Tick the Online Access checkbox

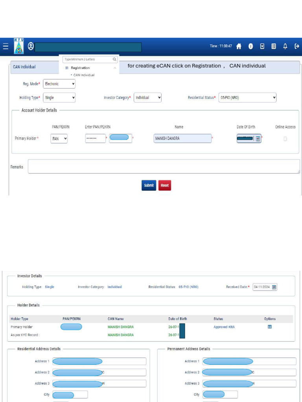pyautogui.click(x=285, y=139)
